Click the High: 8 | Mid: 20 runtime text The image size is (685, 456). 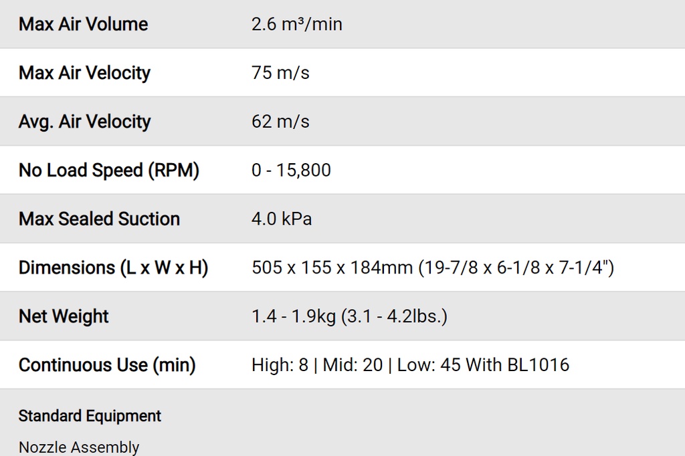tap(317, 365)
